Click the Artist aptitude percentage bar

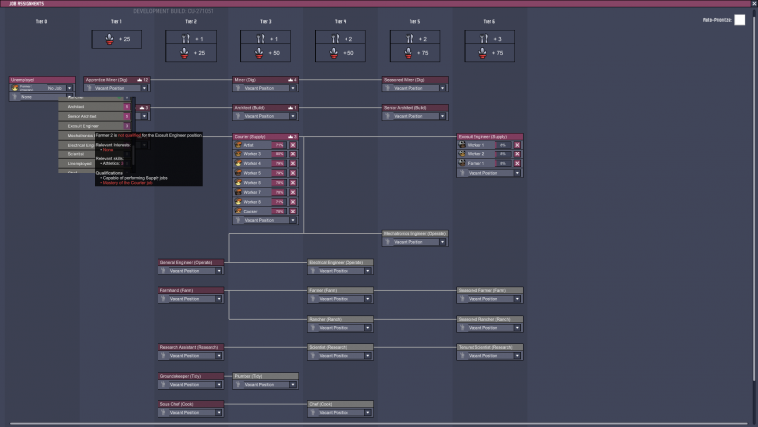(278, 144)
